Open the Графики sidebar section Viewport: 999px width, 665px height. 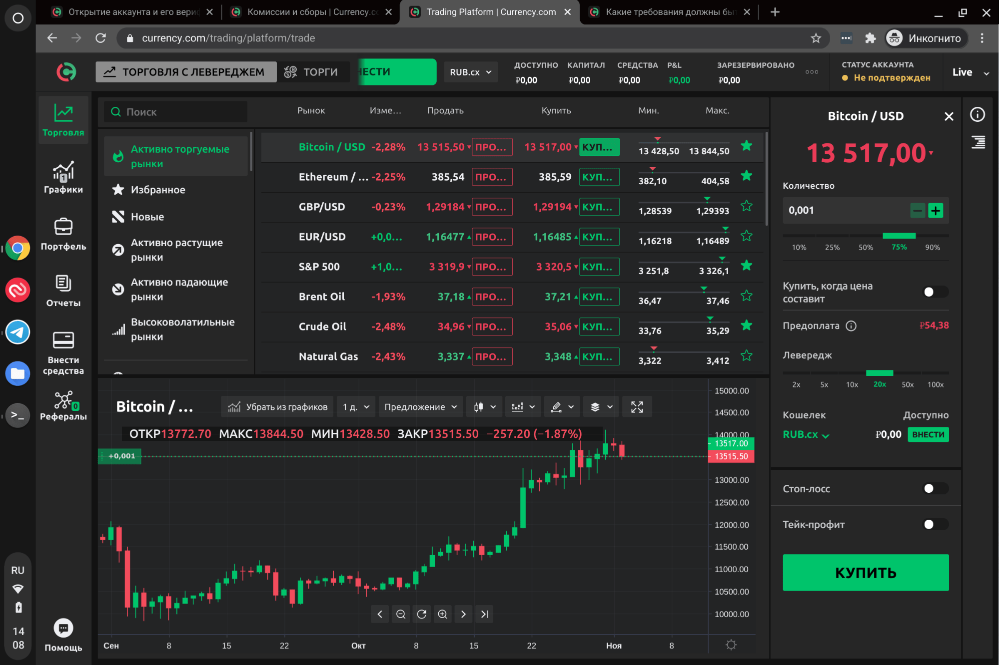coord(63,177)
